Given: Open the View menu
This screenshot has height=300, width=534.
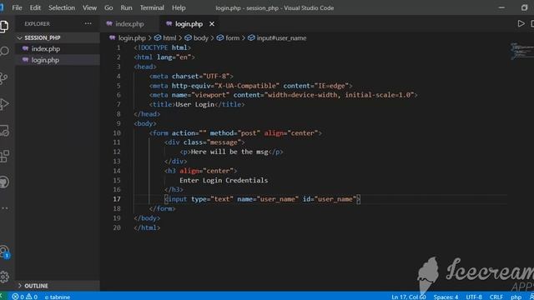Looking at the screenshot, I should [x=89, y=7].
